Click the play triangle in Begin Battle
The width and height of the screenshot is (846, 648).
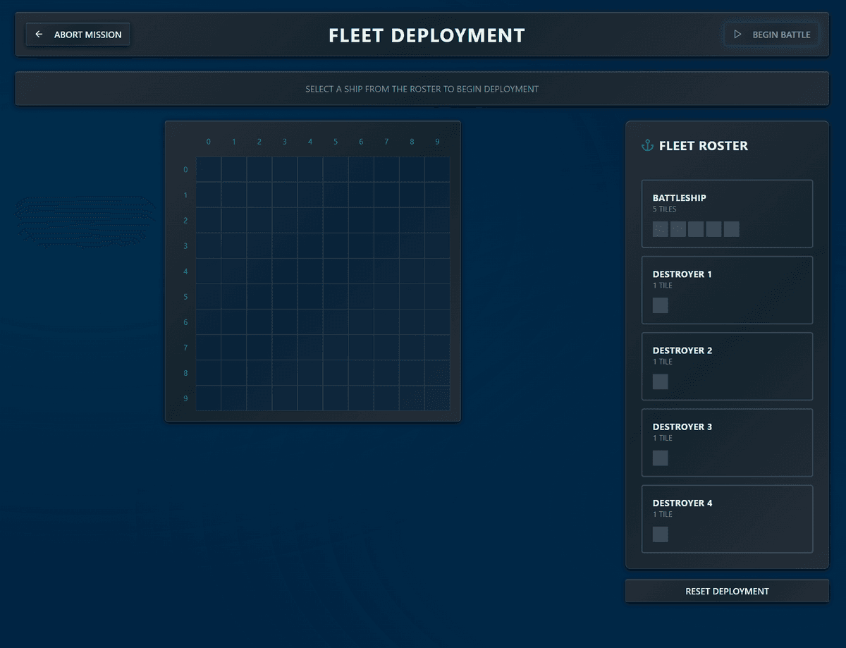(x=737, y=33)
